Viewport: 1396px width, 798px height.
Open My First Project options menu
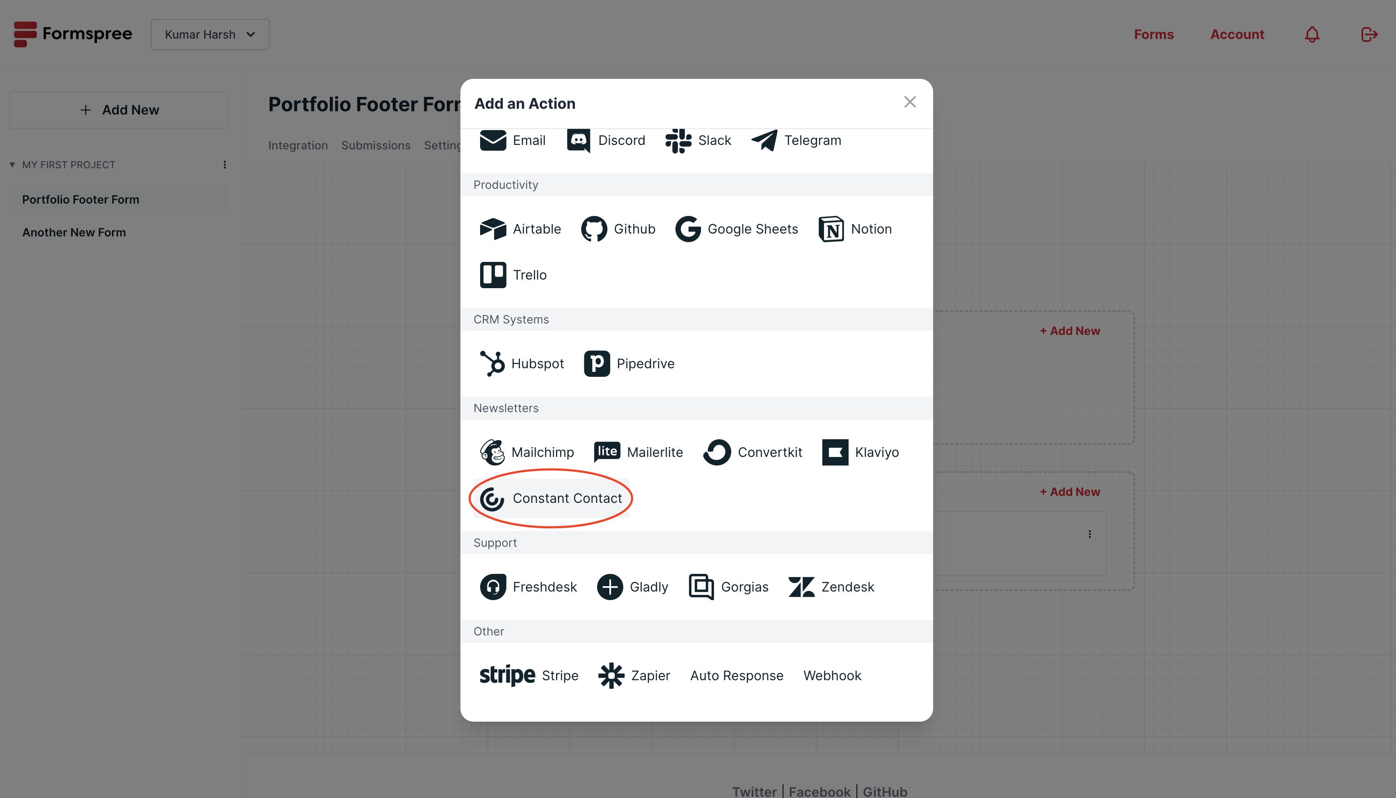224,165
